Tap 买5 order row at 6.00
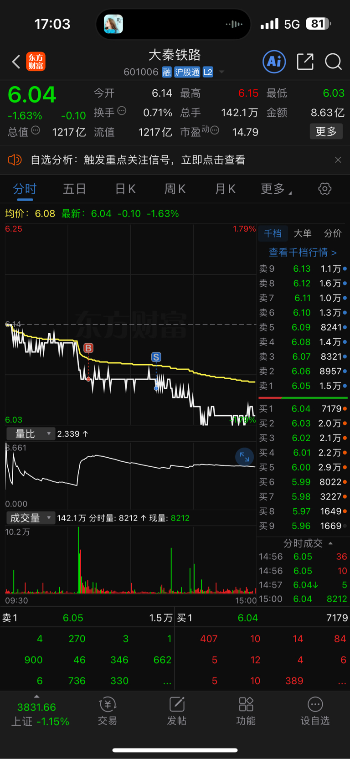This screenshot has width=350, height=759. [x=303, y=467]
